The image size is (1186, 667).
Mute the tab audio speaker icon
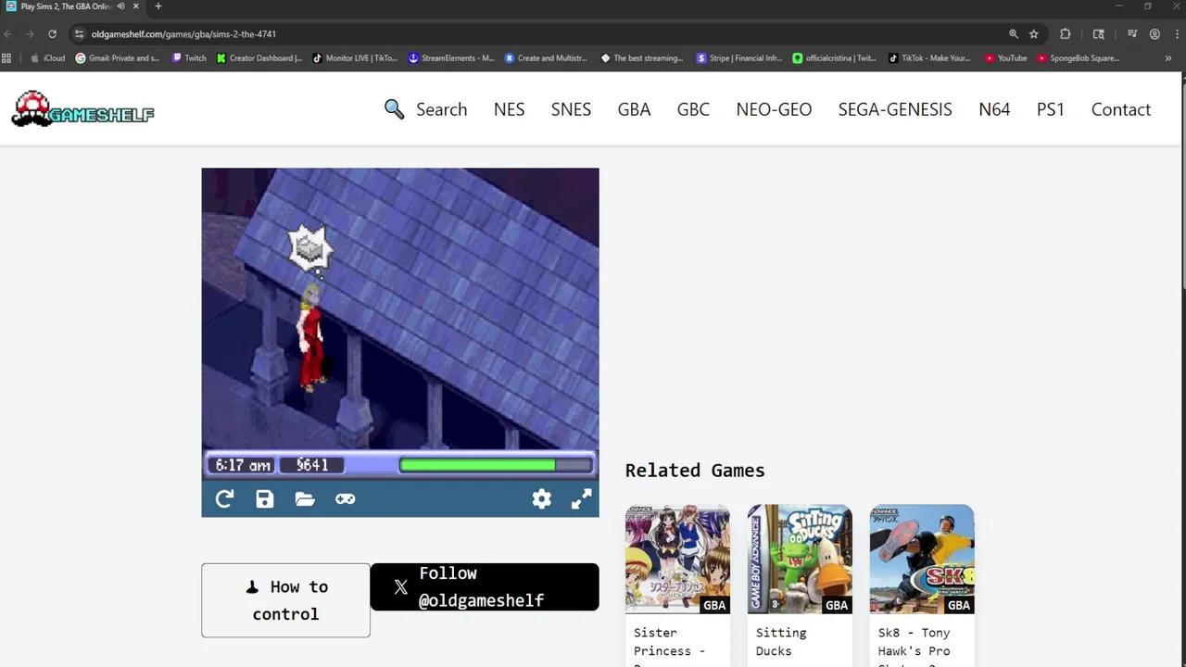120,6
